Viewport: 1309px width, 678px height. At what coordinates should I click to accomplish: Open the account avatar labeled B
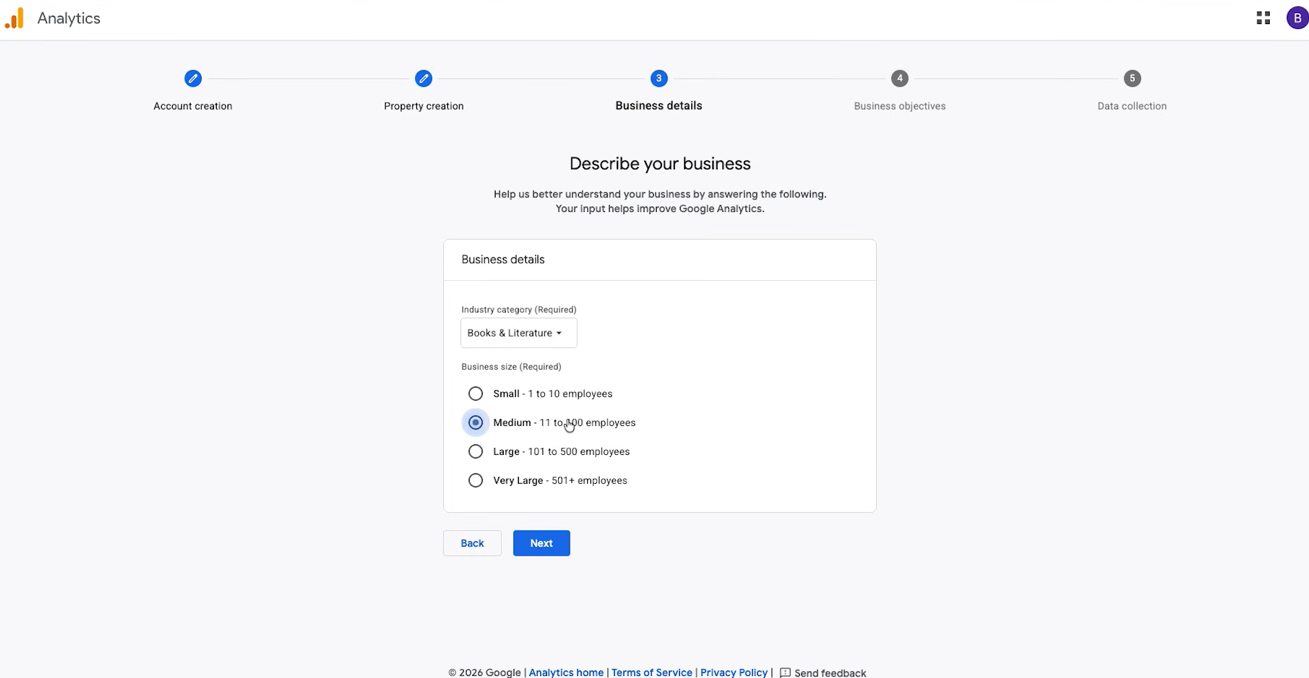click(1297, 19)
